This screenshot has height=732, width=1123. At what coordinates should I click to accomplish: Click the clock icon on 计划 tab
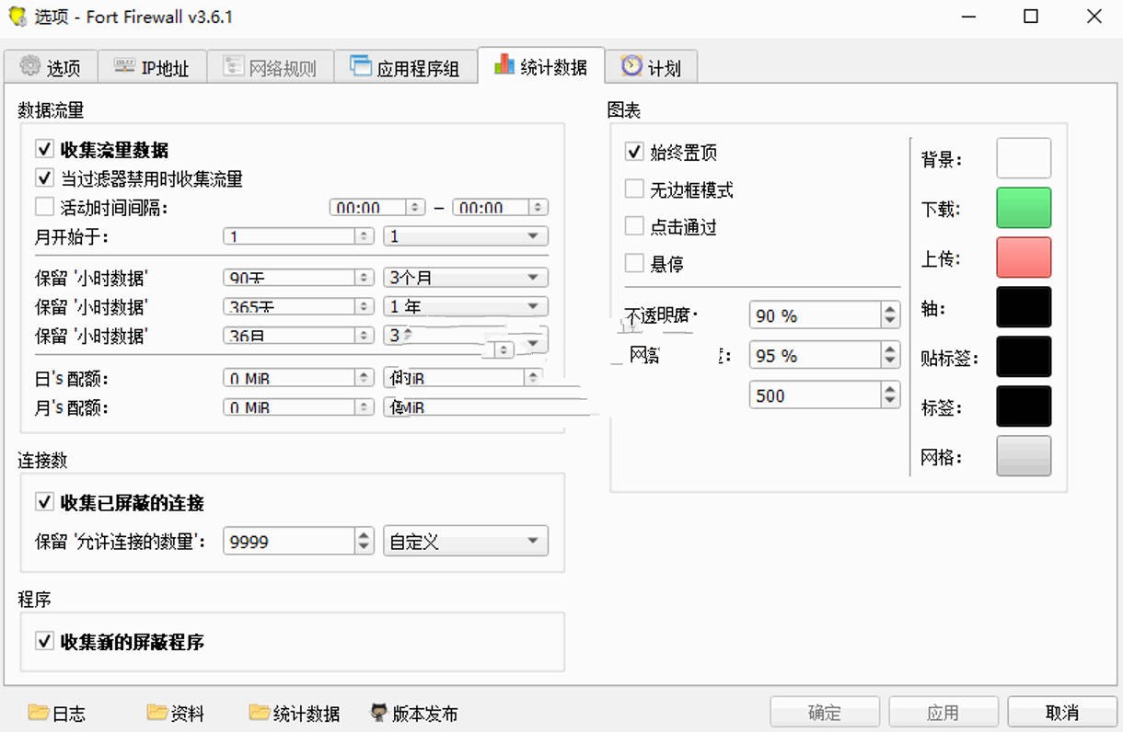click(x=631, y=65)
